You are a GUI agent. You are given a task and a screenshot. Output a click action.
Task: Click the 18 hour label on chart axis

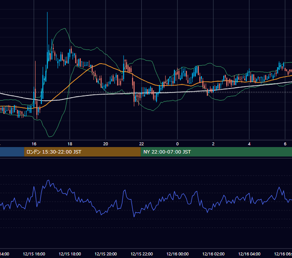[x=70, y=144]
